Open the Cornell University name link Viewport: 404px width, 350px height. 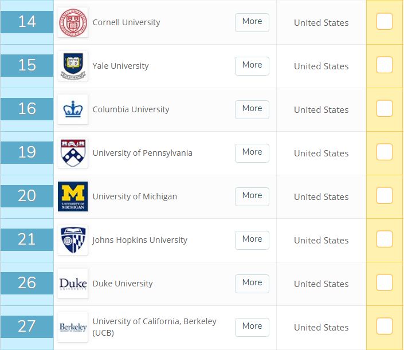tap(126, 22)
